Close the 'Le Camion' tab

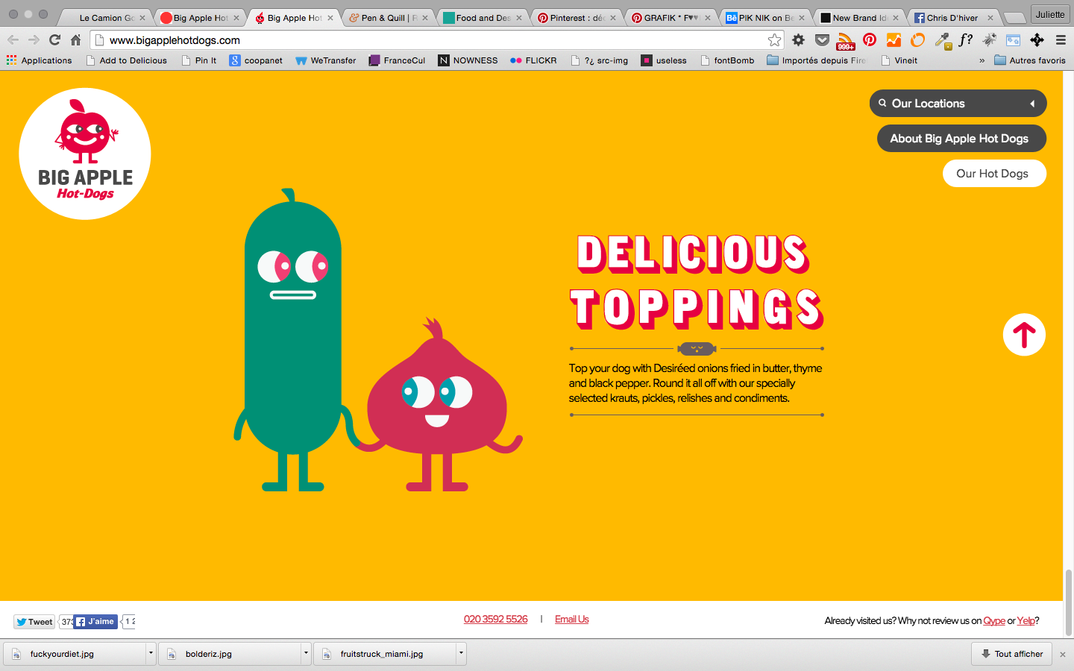tap(142, 18)
